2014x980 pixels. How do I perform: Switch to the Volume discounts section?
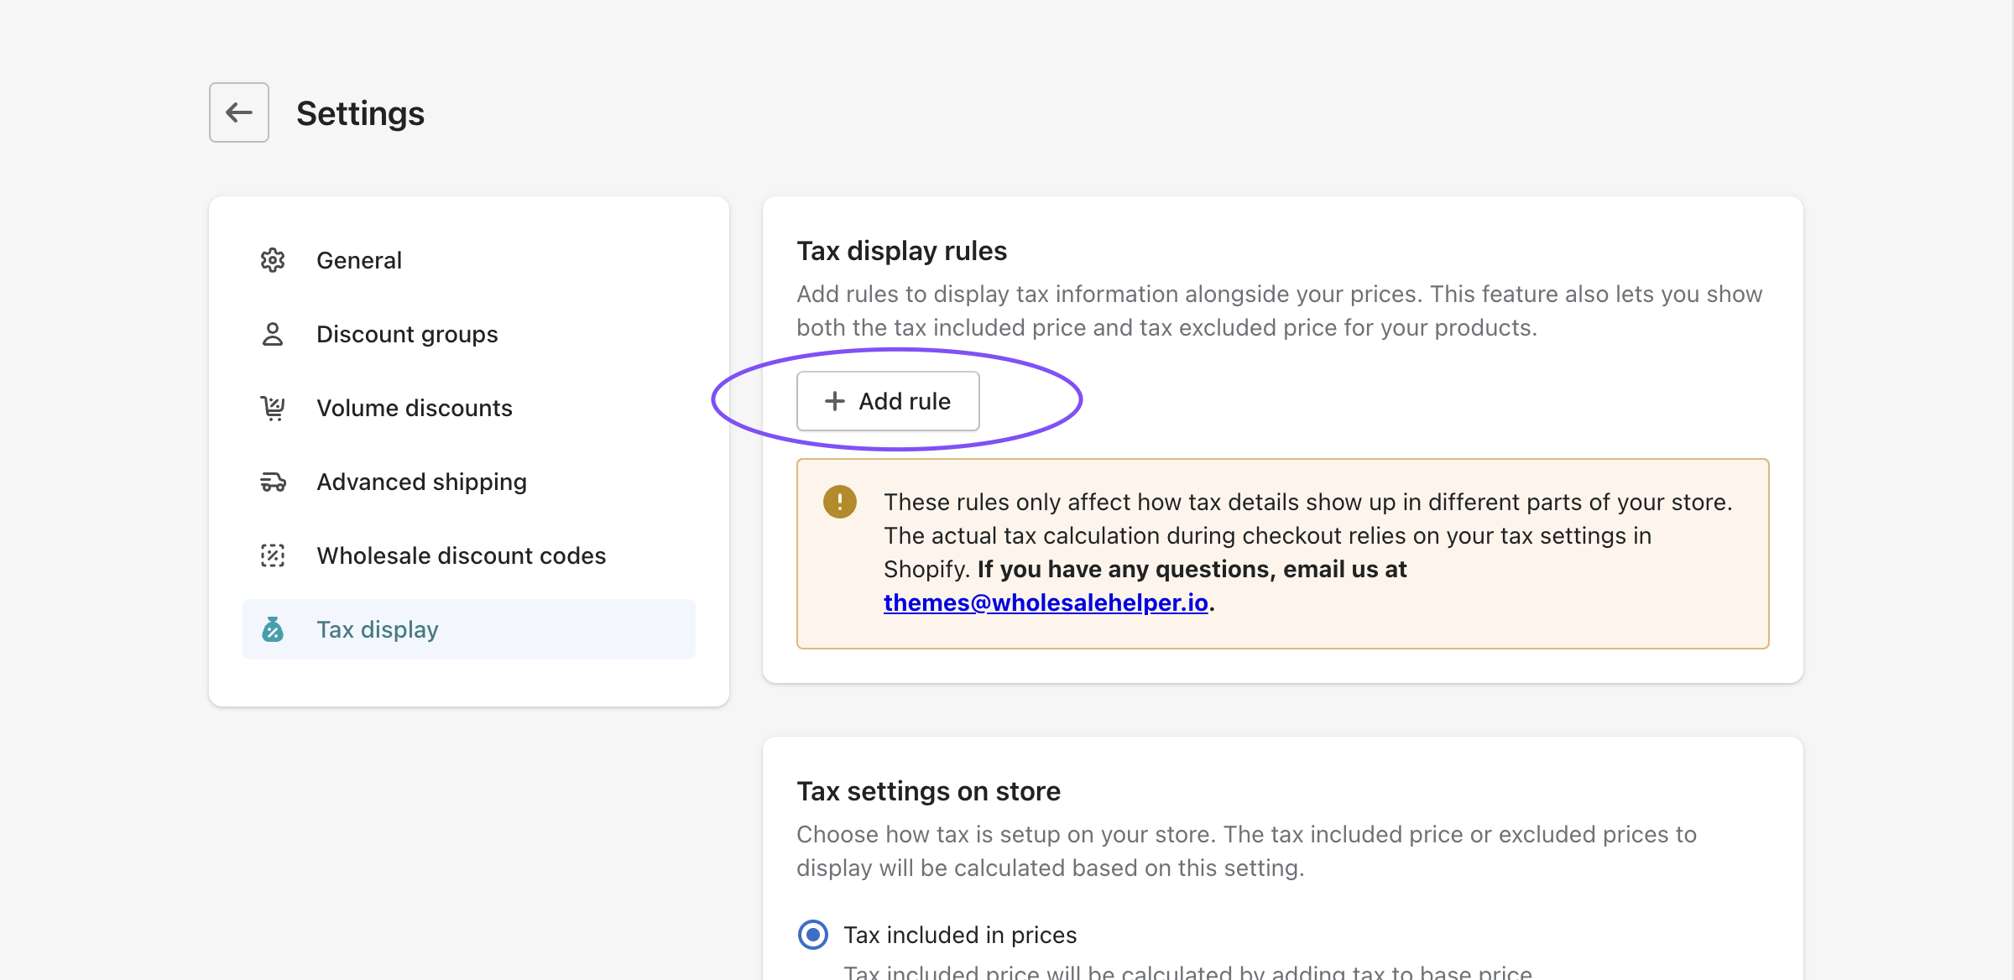click(x=415, y=408)
